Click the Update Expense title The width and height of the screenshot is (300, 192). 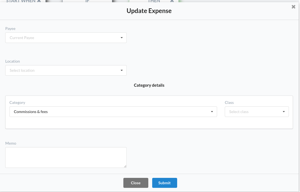pyautogui.click(x=149, y=11)
